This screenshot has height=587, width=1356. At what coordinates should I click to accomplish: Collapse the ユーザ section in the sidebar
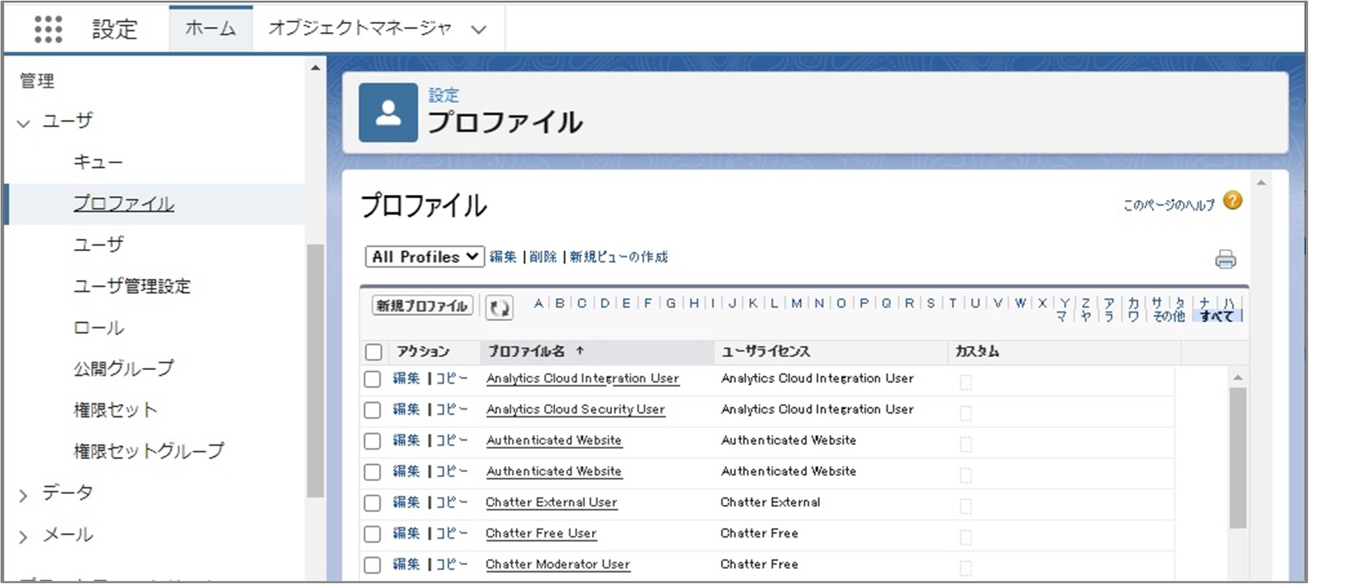[x=24, y=123]
